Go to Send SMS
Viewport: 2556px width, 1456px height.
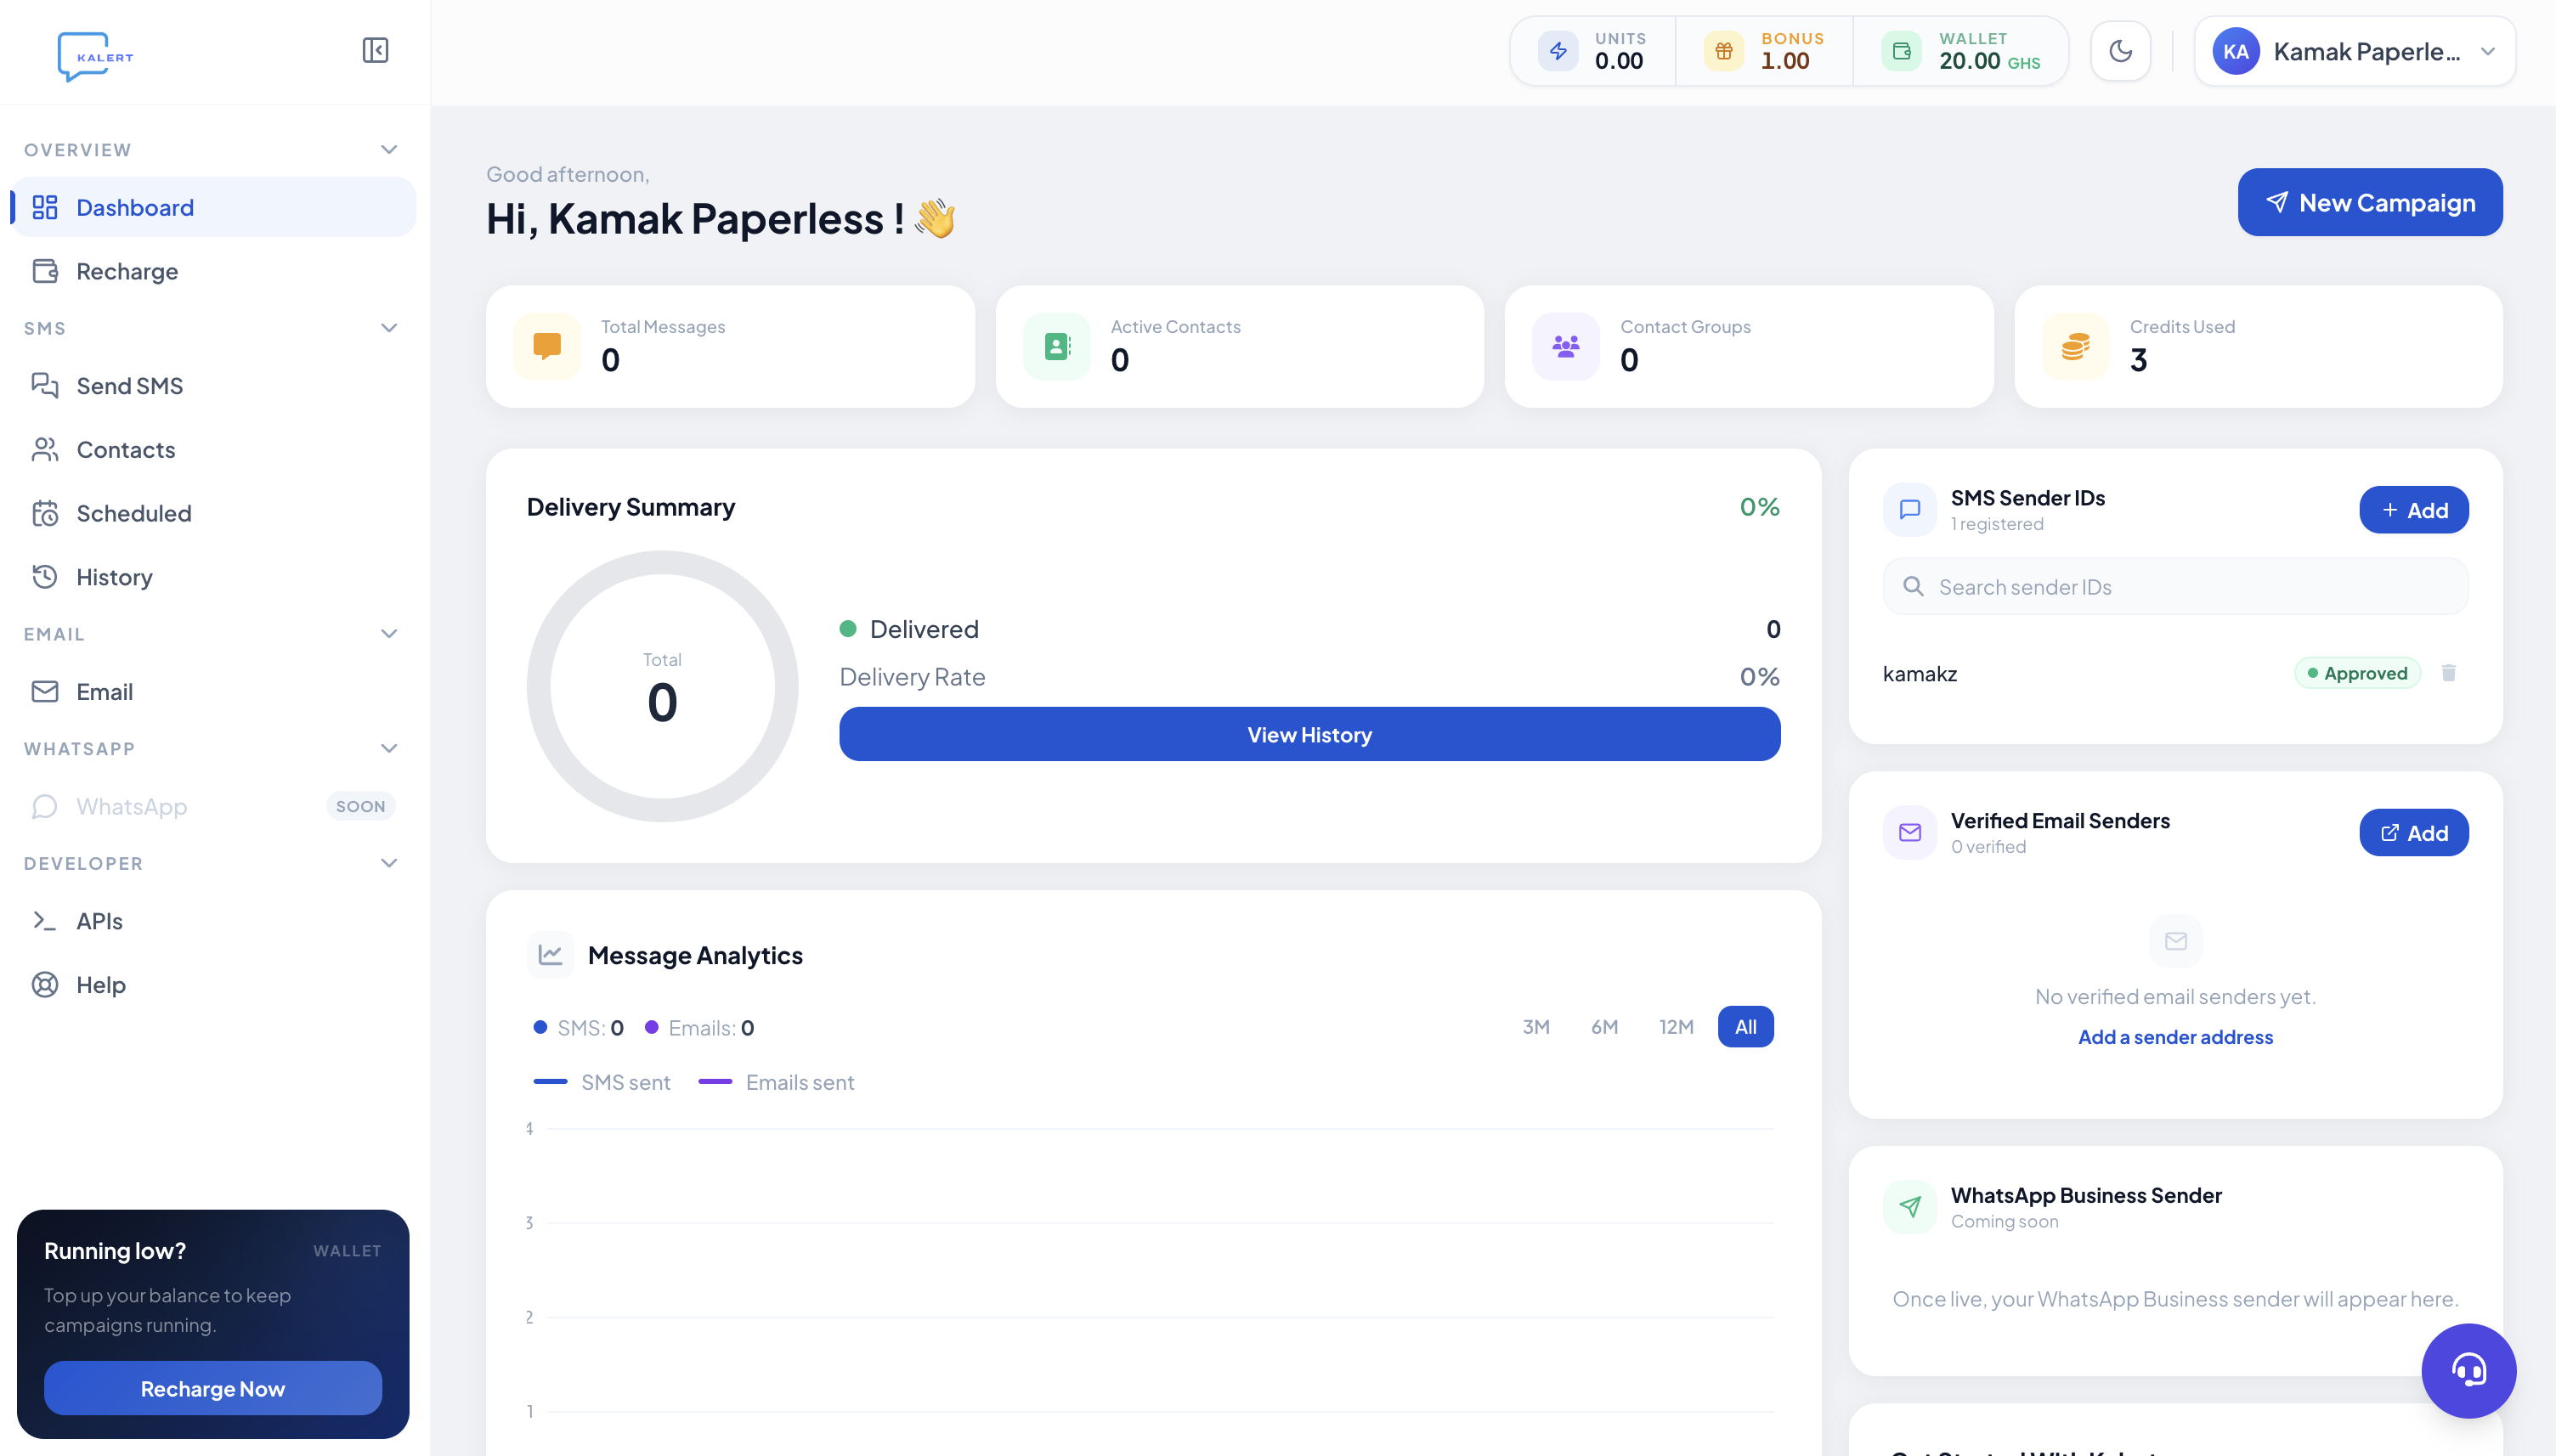[213, 386]
